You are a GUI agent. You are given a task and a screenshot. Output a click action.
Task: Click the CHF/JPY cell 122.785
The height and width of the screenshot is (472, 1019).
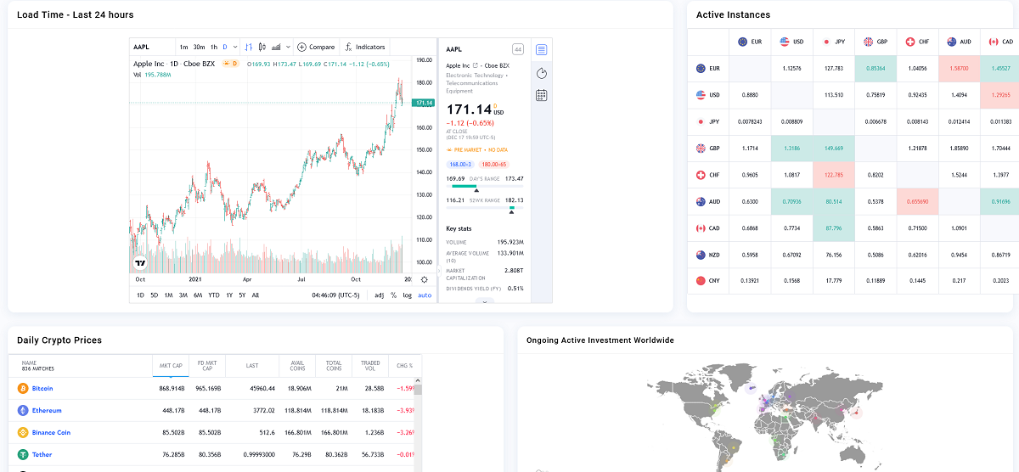click(x=833, y=175)
